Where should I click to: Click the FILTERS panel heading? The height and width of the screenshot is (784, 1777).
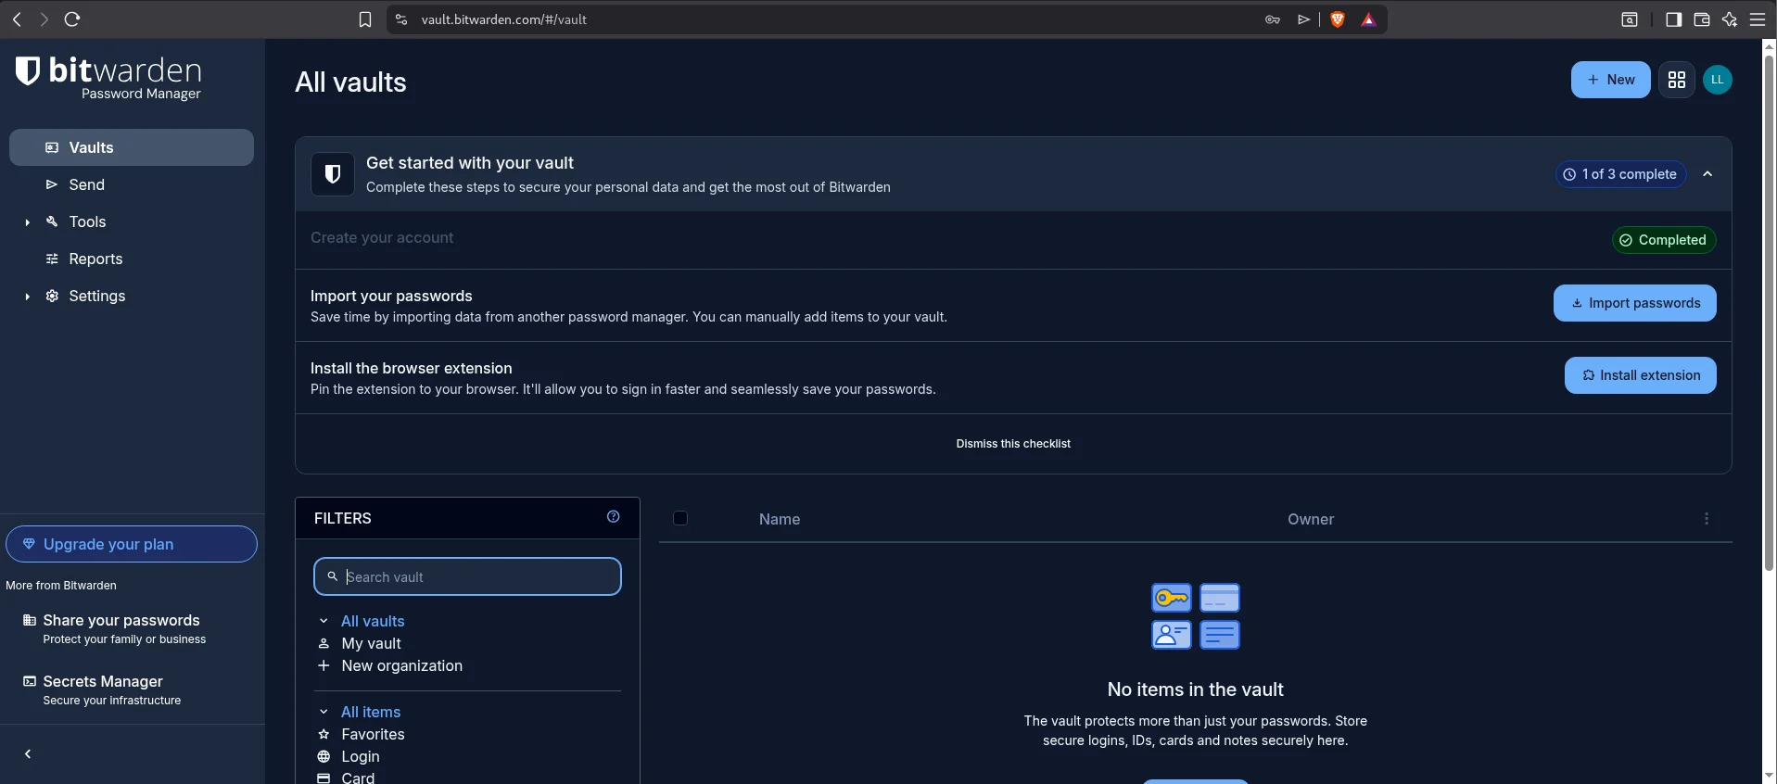(343, 518)
